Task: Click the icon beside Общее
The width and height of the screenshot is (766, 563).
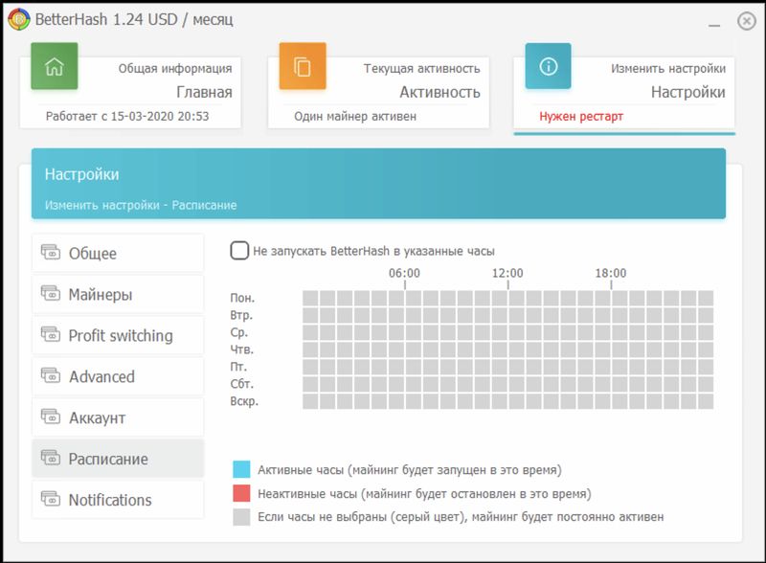Action: [x=51, y=254]
